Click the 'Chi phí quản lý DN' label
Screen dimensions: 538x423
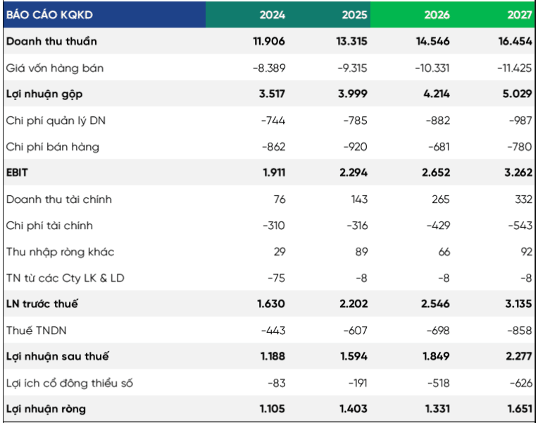(56, 121)
